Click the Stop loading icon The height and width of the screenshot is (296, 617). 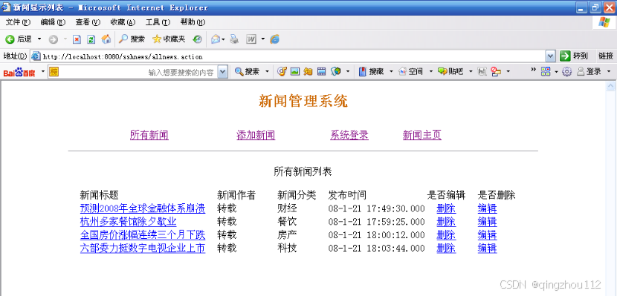[77, 39]
